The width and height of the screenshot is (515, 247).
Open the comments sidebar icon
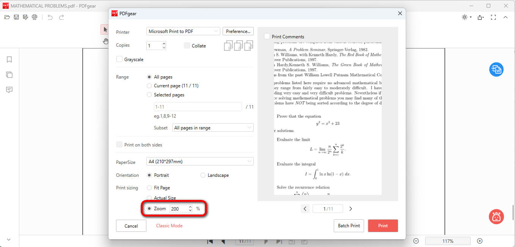9,90
